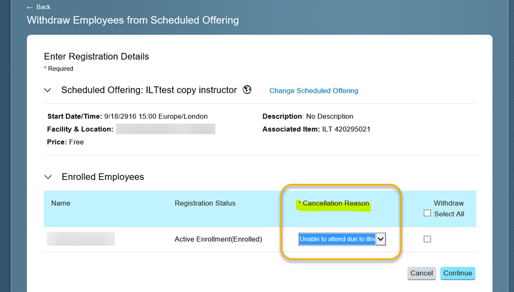Click the Cancellation Reason column header
Viewport: 514px width, 292px height.
[x=336, y=203]
